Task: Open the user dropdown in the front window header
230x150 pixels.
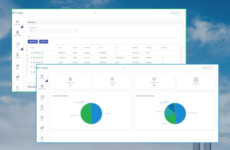Action: click(208, 68)
